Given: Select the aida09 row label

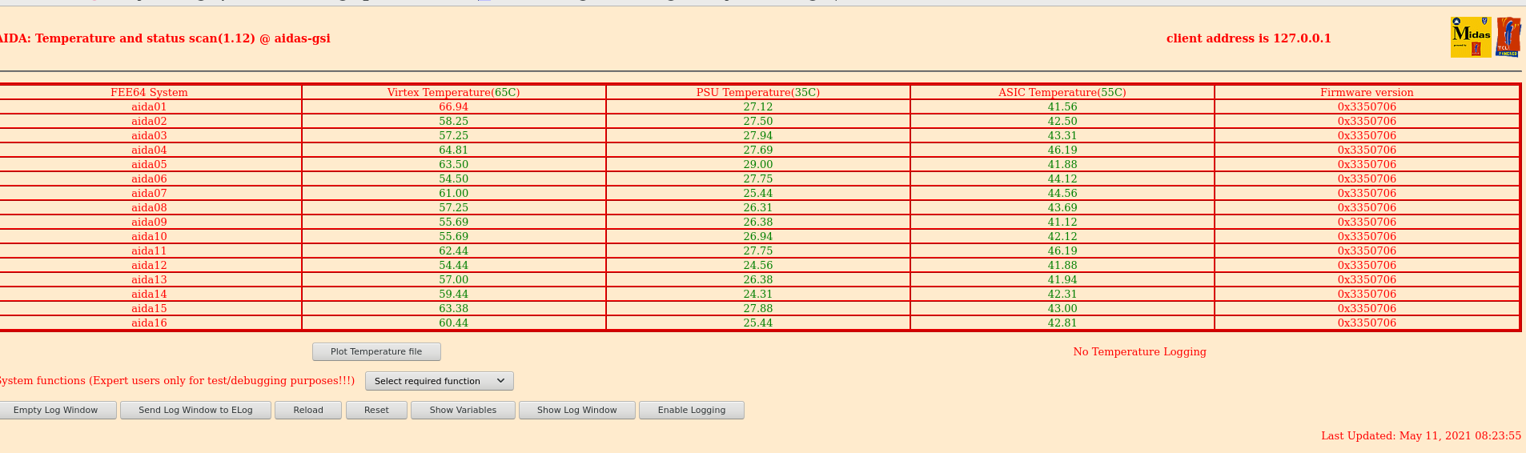Looking at the screenshot, I should (x=149, y=222).
